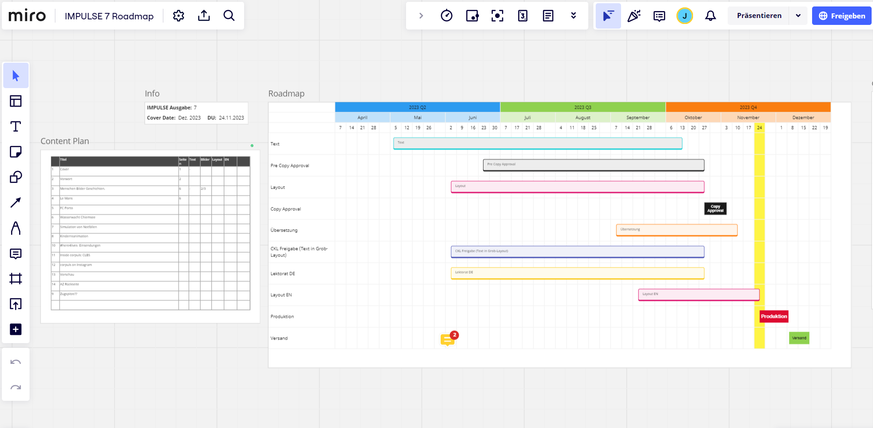
Task: Open board settings gear
Action: click(x=179, y=16)
